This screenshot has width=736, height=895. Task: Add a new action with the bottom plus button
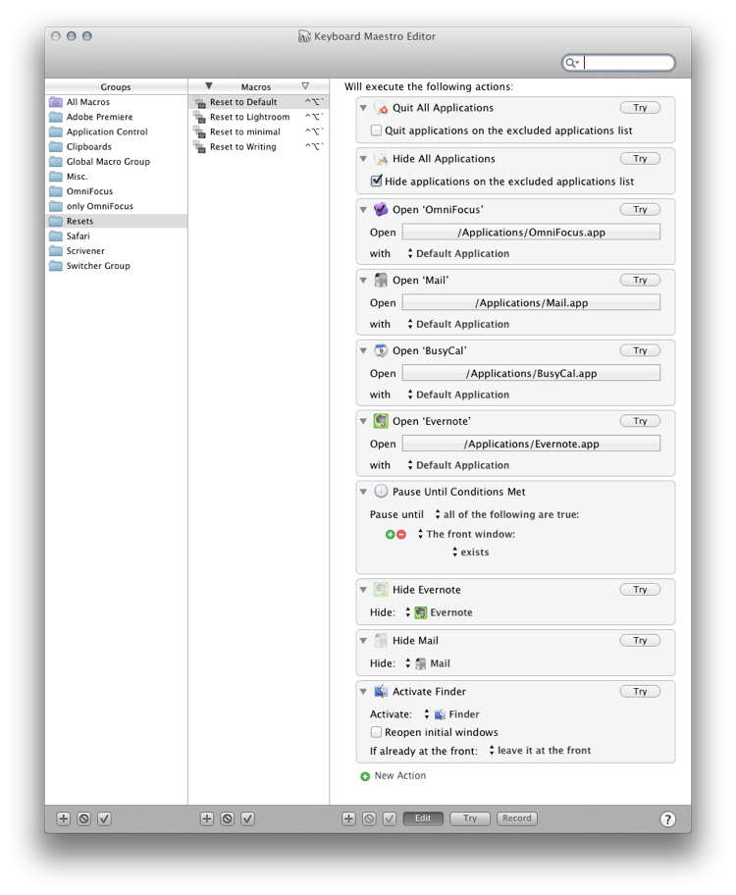click(348, 818)
